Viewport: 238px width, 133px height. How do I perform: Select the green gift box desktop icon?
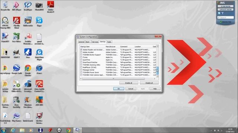click(x=16, y=38)
